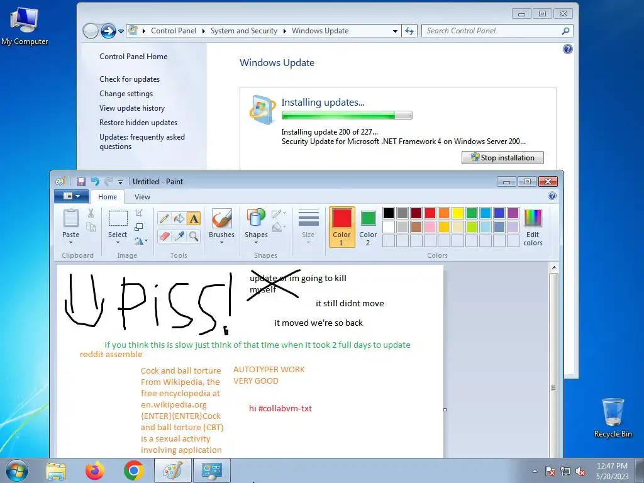Open recent pages dropdown beside Forward button
This screenshot has width=644, height=483.
coord(121,31)
